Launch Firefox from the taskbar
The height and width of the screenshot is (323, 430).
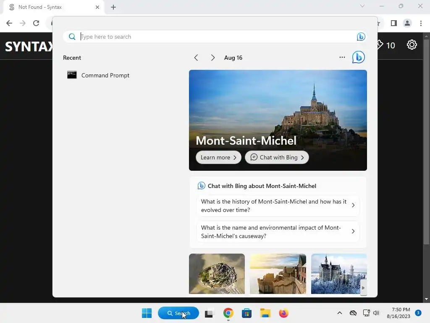click(x=283, y=313)
